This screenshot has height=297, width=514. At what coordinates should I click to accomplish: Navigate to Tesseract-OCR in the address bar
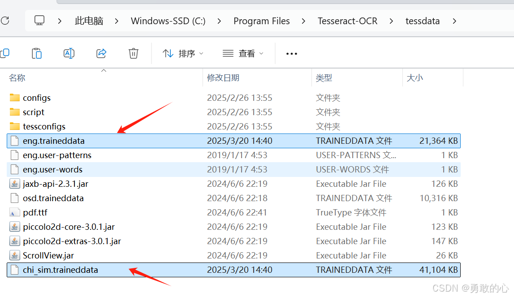[x=347, y=21]
